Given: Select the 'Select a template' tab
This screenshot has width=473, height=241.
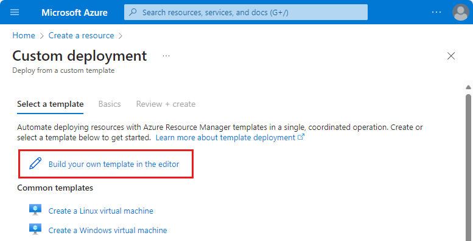Looking at the screenshot, I should pyautogui.click(x=51, y=104).
